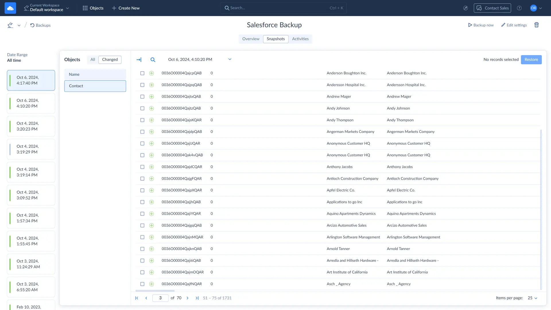Focus the global Search field
The height and width of the screenshot is (310, 551).
(283, 8)
